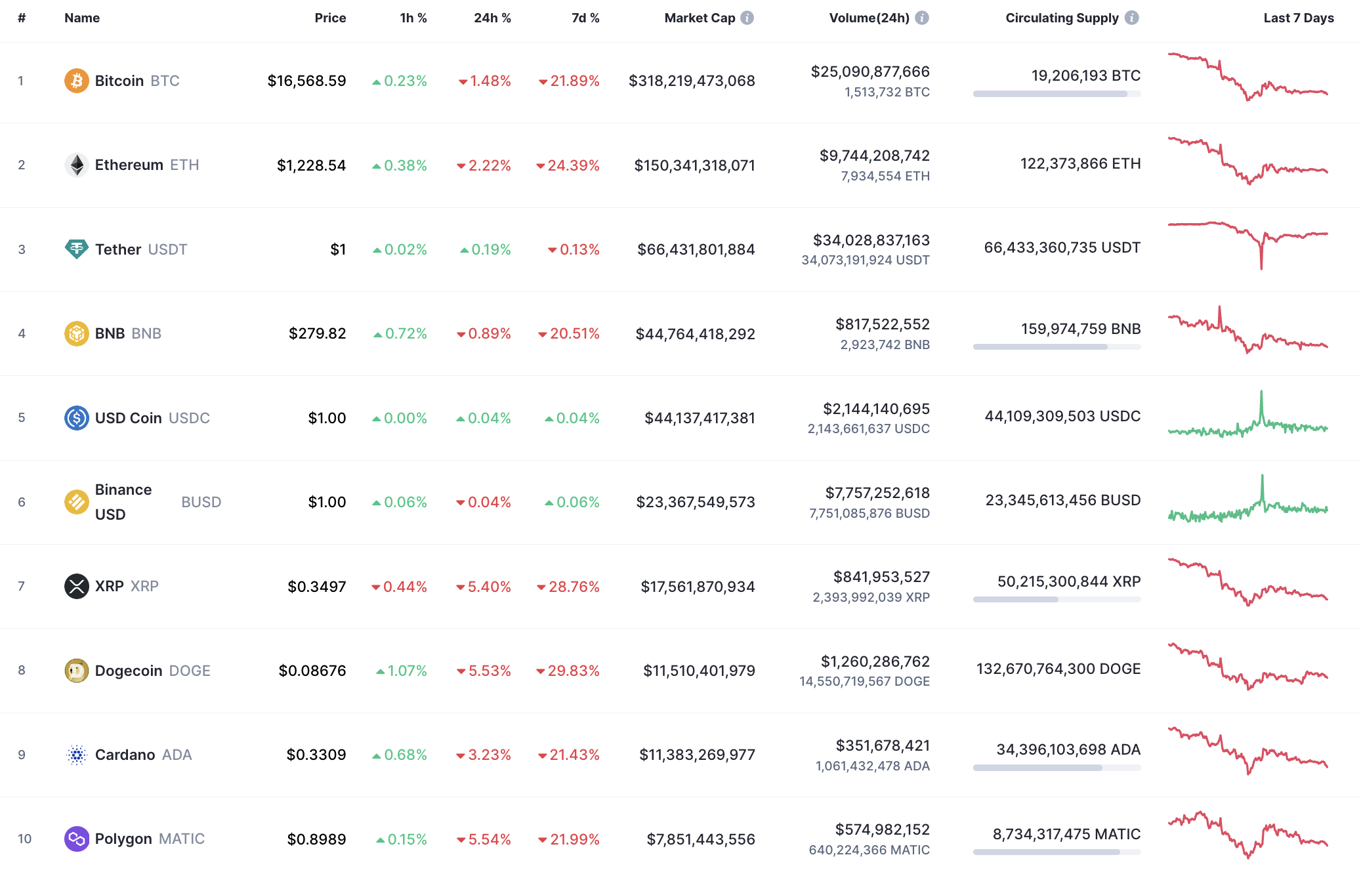Click the Polygon MATIC logo

pyautogui.click(x=77, y=839)
